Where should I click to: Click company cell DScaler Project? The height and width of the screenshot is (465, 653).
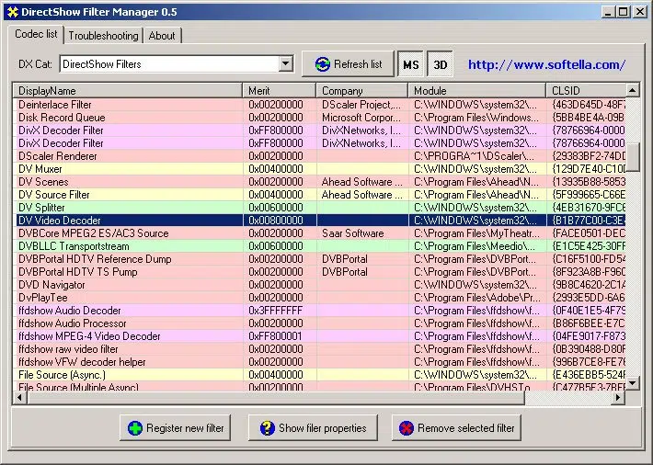point(361,105)
